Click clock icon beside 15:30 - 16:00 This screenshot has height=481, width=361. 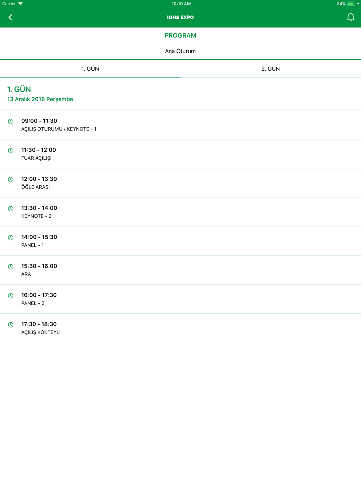[x=11, y=266]
